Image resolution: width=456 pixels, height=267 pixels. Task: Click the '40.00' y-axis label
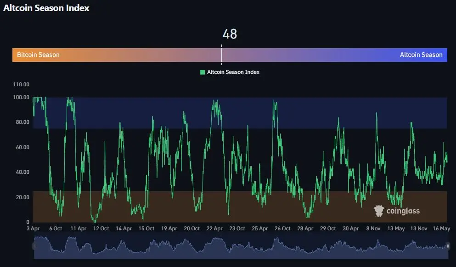[x=23, y=172]
